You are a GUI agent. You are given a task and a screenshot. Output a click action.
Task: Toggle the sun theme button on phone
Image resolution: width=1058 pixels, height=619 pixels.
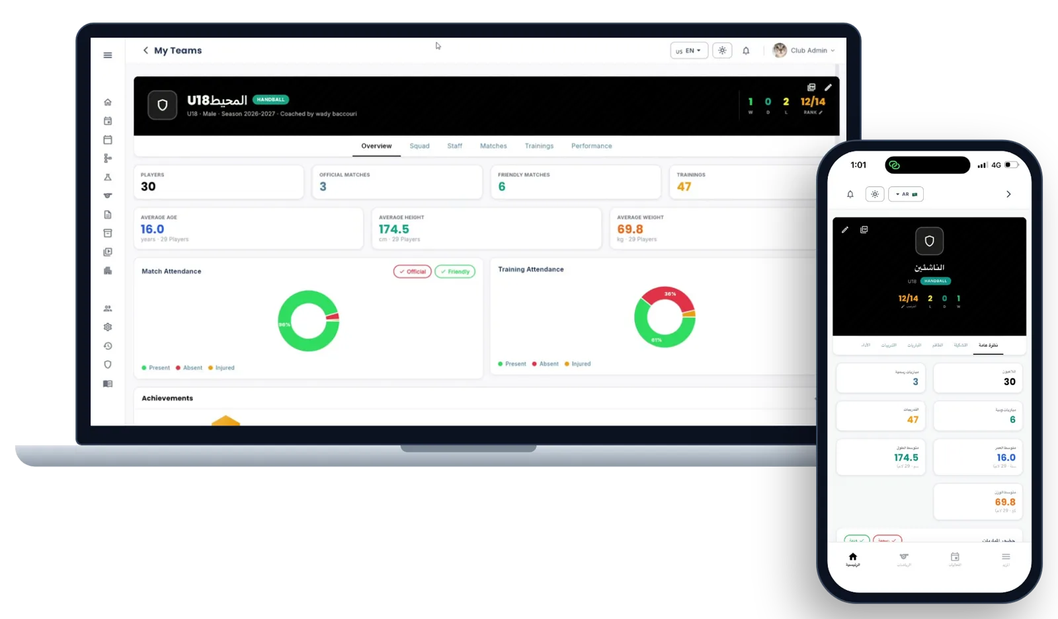pyautogui.click(x=875, y=194)
